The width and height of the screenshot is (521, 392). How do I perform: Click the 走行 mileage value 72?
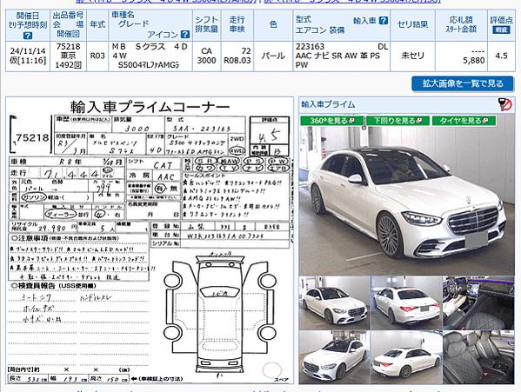point(246,51)
